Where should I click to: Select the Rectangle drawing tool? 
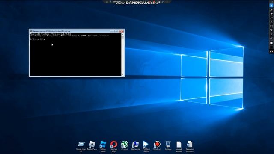click(271, 26)
